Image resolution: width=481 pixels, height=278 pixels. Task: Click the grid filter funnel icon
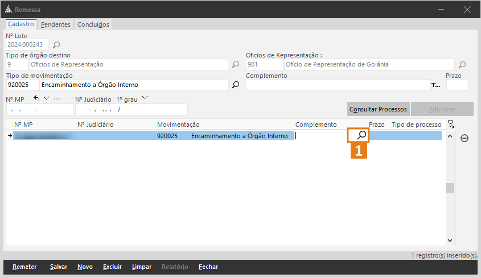(x=451, y=124)
